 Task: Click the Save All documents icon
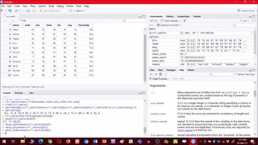pos(28,11)
